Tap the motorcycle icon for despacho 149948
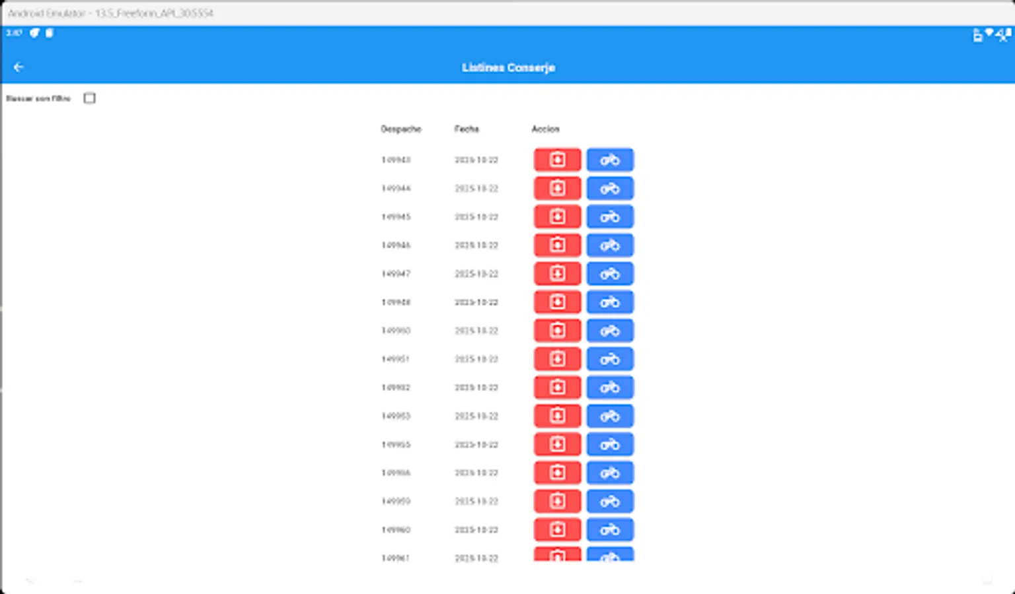Viewport: 1015px width, 594px height. [x=609, y=302]
